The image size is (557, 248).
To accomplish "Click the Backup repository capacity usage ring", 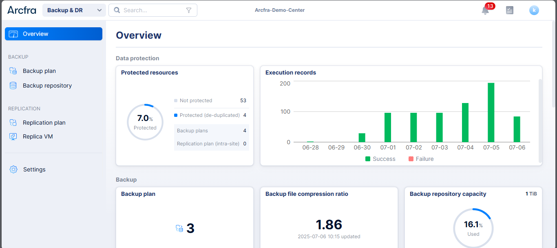I will [x=473, y=228].
